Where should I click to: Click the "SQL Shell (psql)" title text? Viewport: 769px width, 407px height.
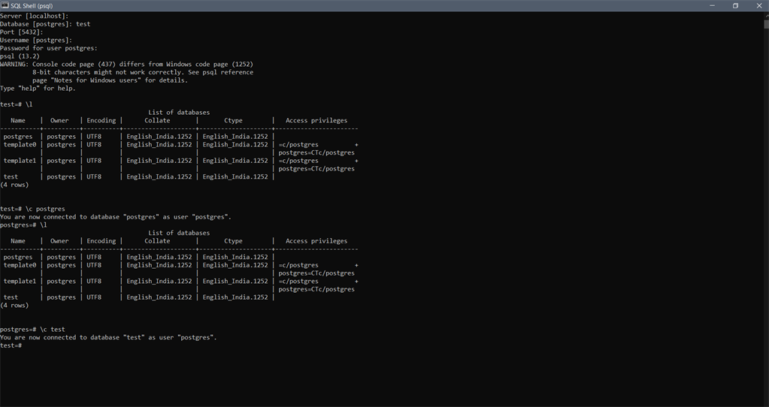click(x=32, y=5)
